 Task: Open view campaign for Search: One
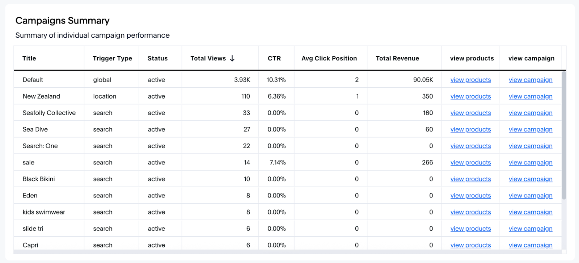click(530, 146)
